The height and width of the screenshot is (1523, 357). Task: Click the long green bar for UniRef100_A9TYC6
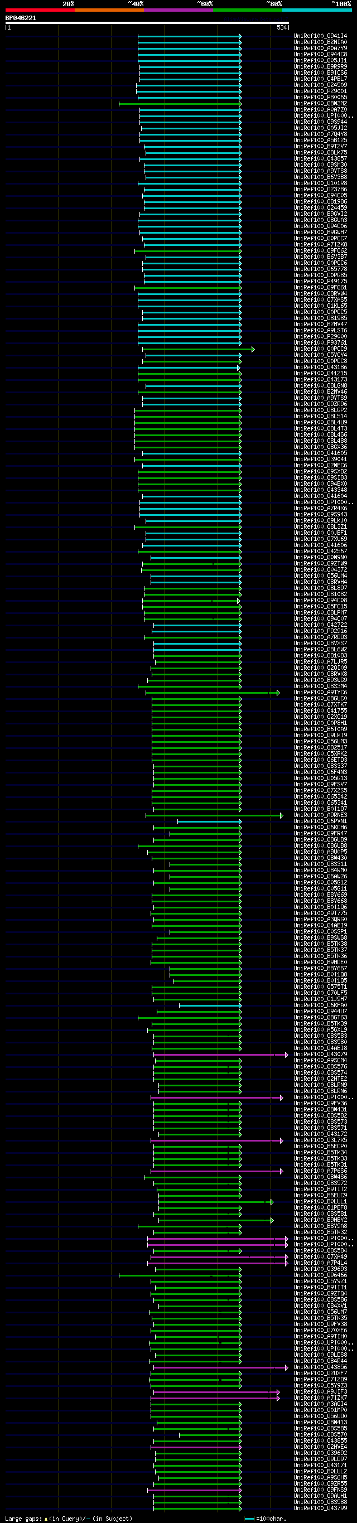click(x=212, y=692)
